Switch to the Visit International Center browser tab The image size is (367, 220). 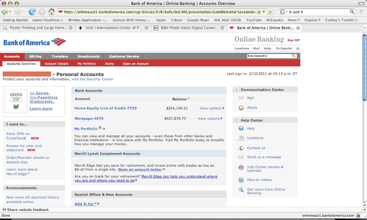click(x=113, y=28)
